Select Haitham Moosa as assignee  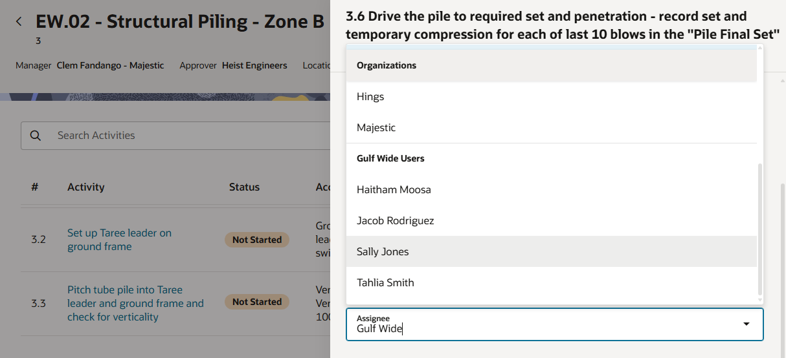click(x=394, y=190)
